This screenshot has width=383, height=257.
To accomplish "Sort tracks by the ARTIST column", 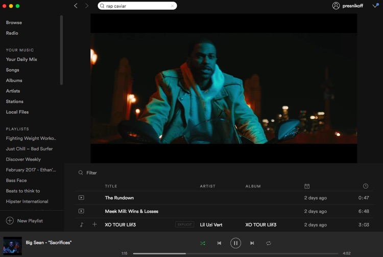I will (x=208, y=186).
